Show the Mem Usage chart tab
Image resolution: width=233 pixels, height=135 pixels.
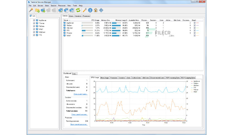coord(105,78)
